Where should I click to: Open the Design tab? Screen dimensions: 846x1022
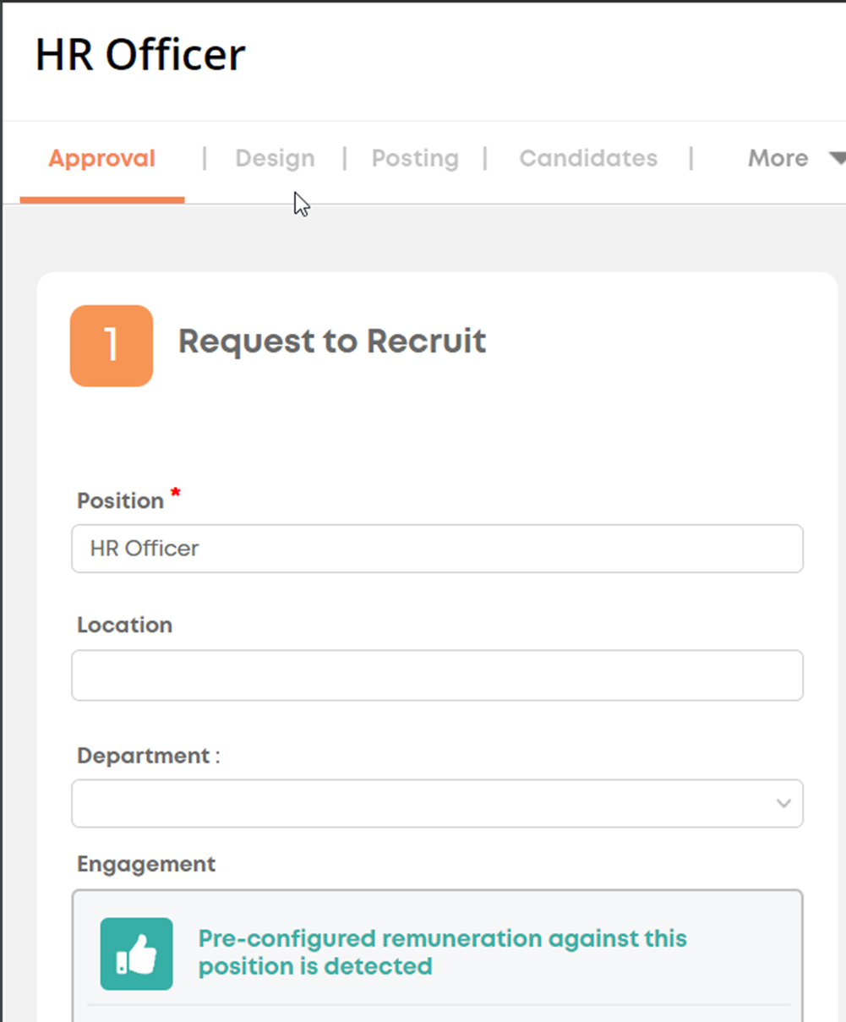(275, 158)
